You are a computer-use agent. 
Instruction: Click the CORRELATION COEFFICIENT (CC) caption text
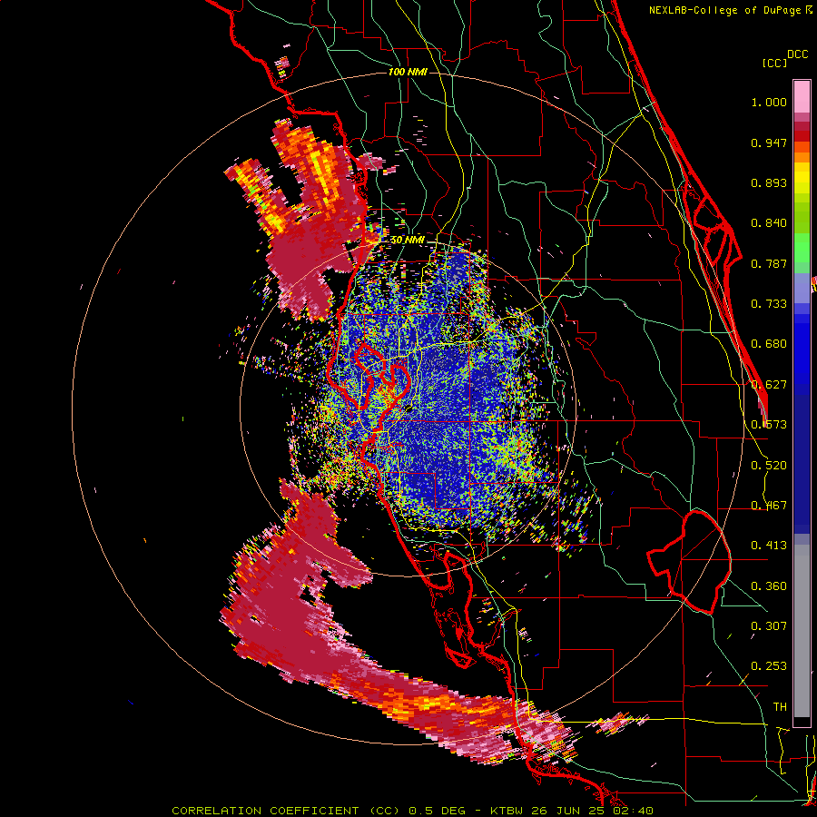pyautogui.click(x=287, y=811)
